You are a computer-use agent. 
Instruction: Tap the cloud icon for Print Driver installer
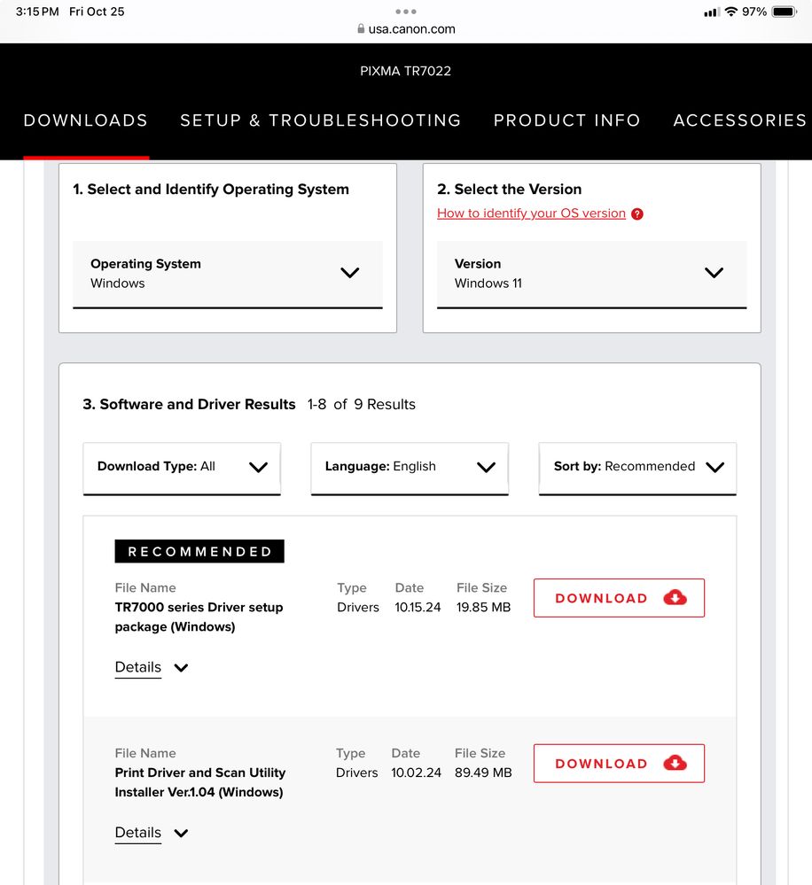coord(675,764)
